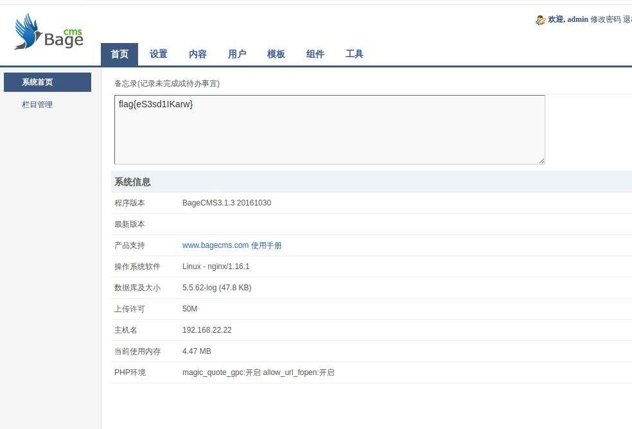Click the 产品支持 label

(129, 245)
